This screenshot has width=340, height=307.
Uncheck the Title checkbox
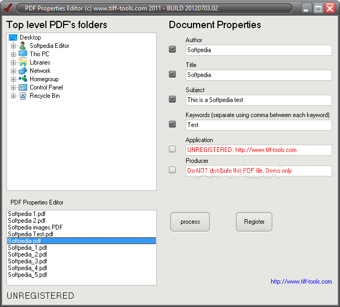pos(173,74)
